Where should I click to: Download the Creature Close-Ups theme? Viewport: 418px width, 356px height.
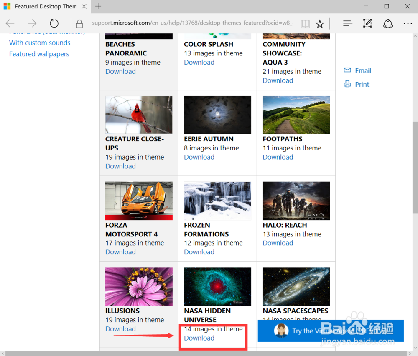(120, 166)
